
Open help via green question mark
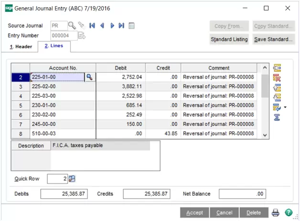pos(289,212)
